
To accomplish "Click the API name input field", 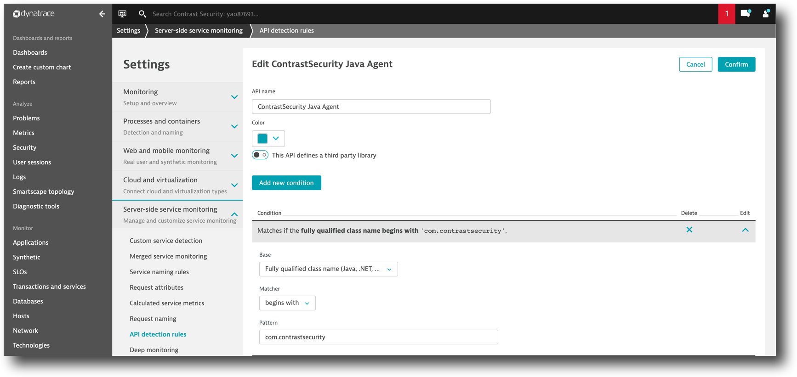I will 371,107.
